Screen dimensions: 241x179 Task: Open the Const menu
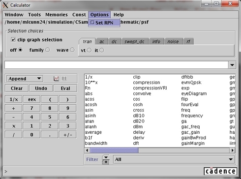coord(79,15)
